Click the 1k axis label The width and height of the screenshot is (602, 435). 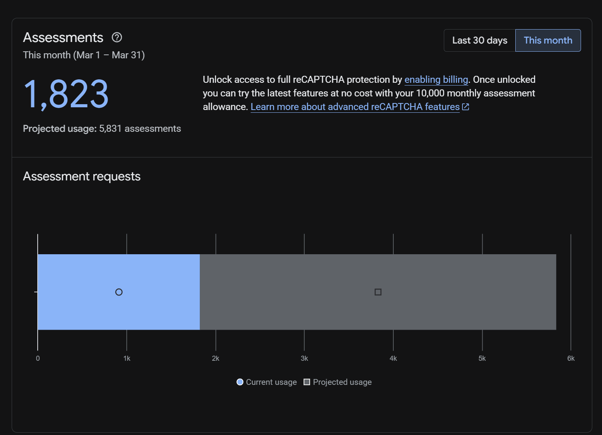[127, 358]
